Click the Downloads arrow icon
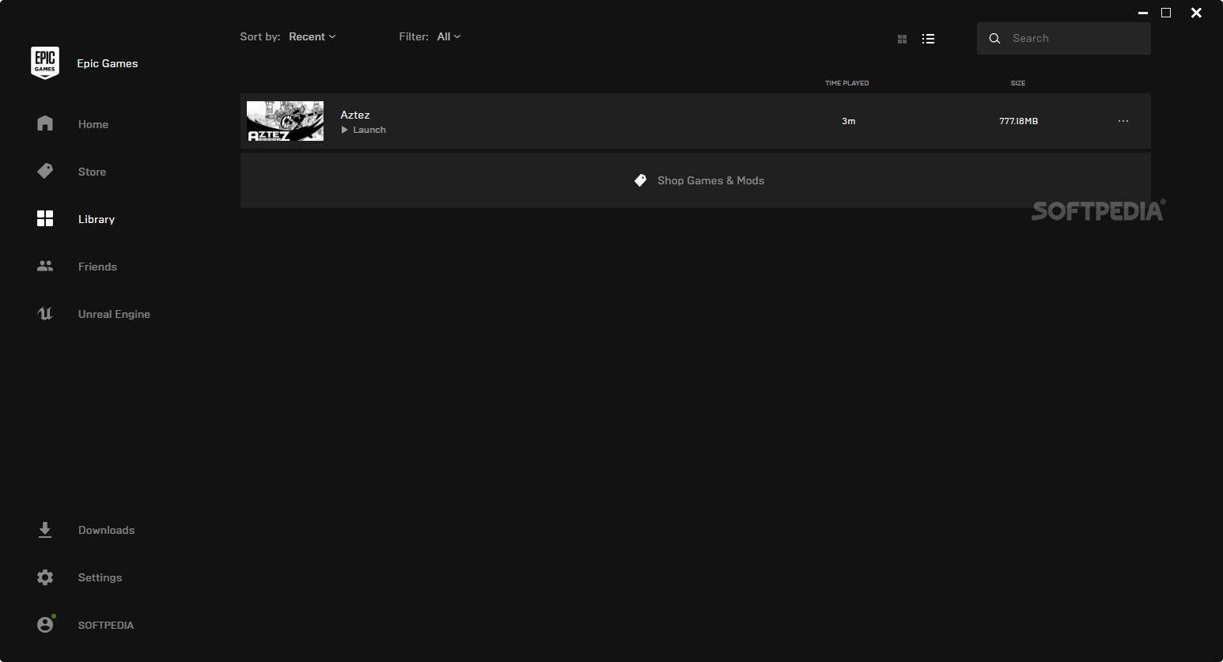 click(x=45, y=530)
